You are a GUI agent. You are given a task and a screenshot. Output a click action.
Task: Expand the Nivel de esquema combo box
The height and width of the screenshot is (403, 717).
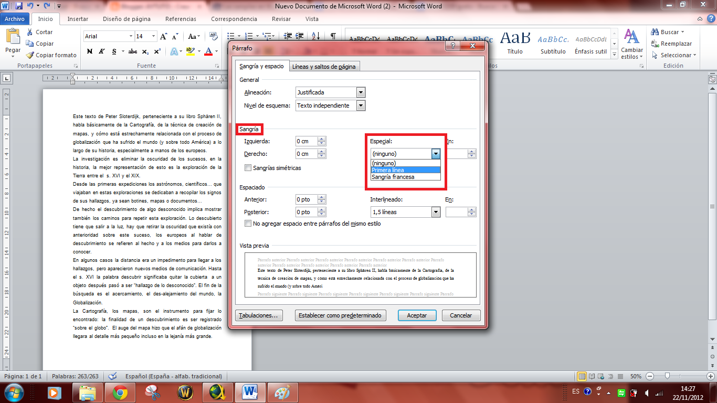[x=360, y=105]
